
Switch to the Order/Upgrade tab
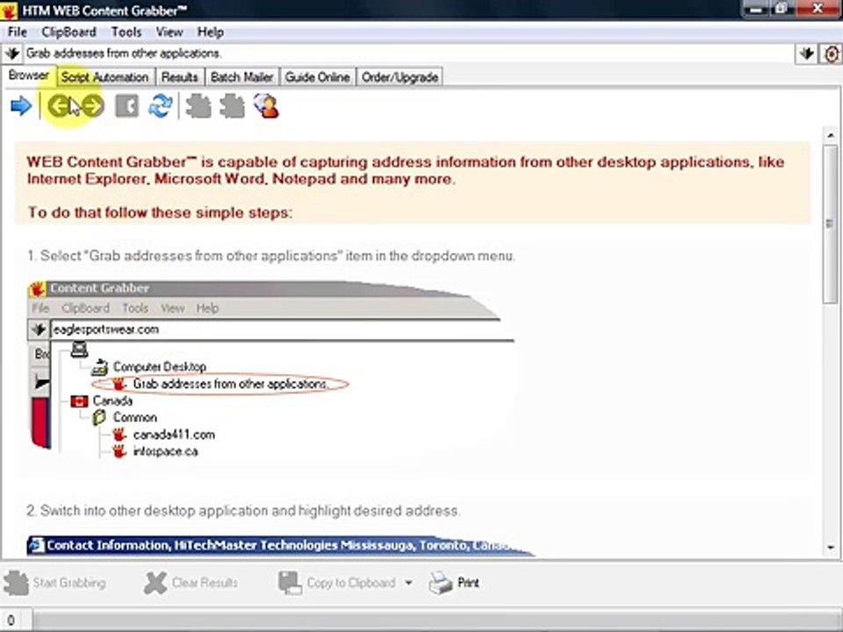point(400,77)
